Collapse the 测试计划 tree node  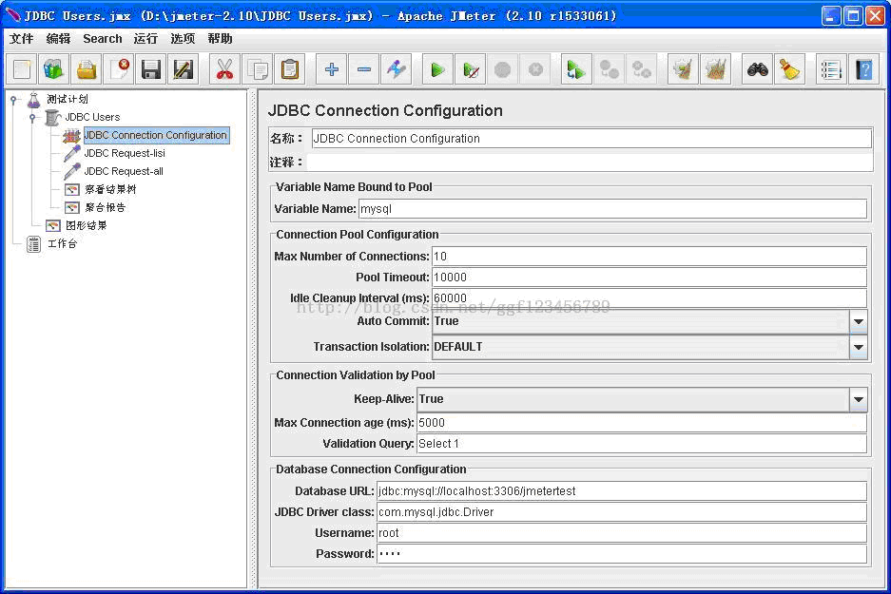click(x=13, y=100)
